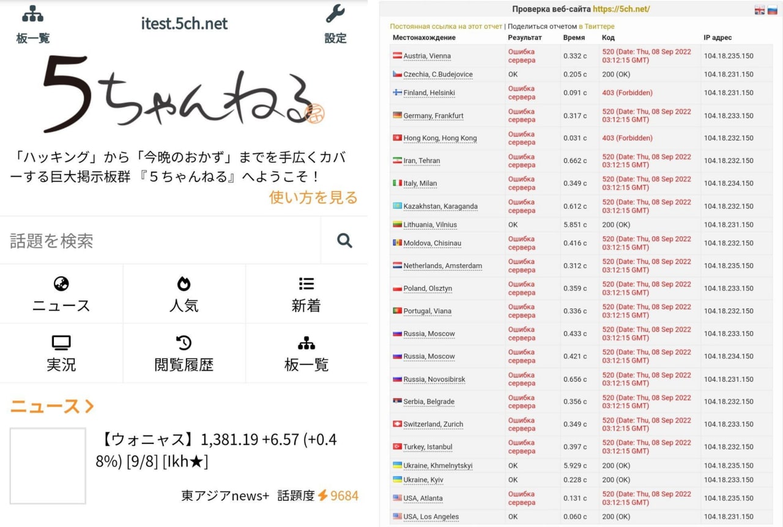
Task: Click the Italy, Milan location
Action: point(420,183)
